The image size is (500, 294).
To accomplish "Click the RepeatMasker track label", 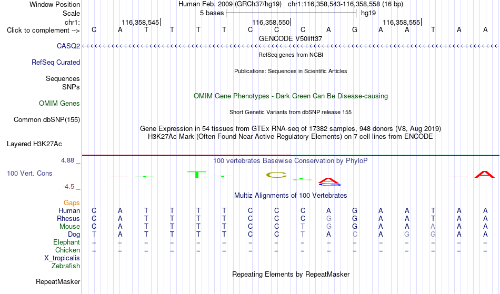I will (58, 281).
